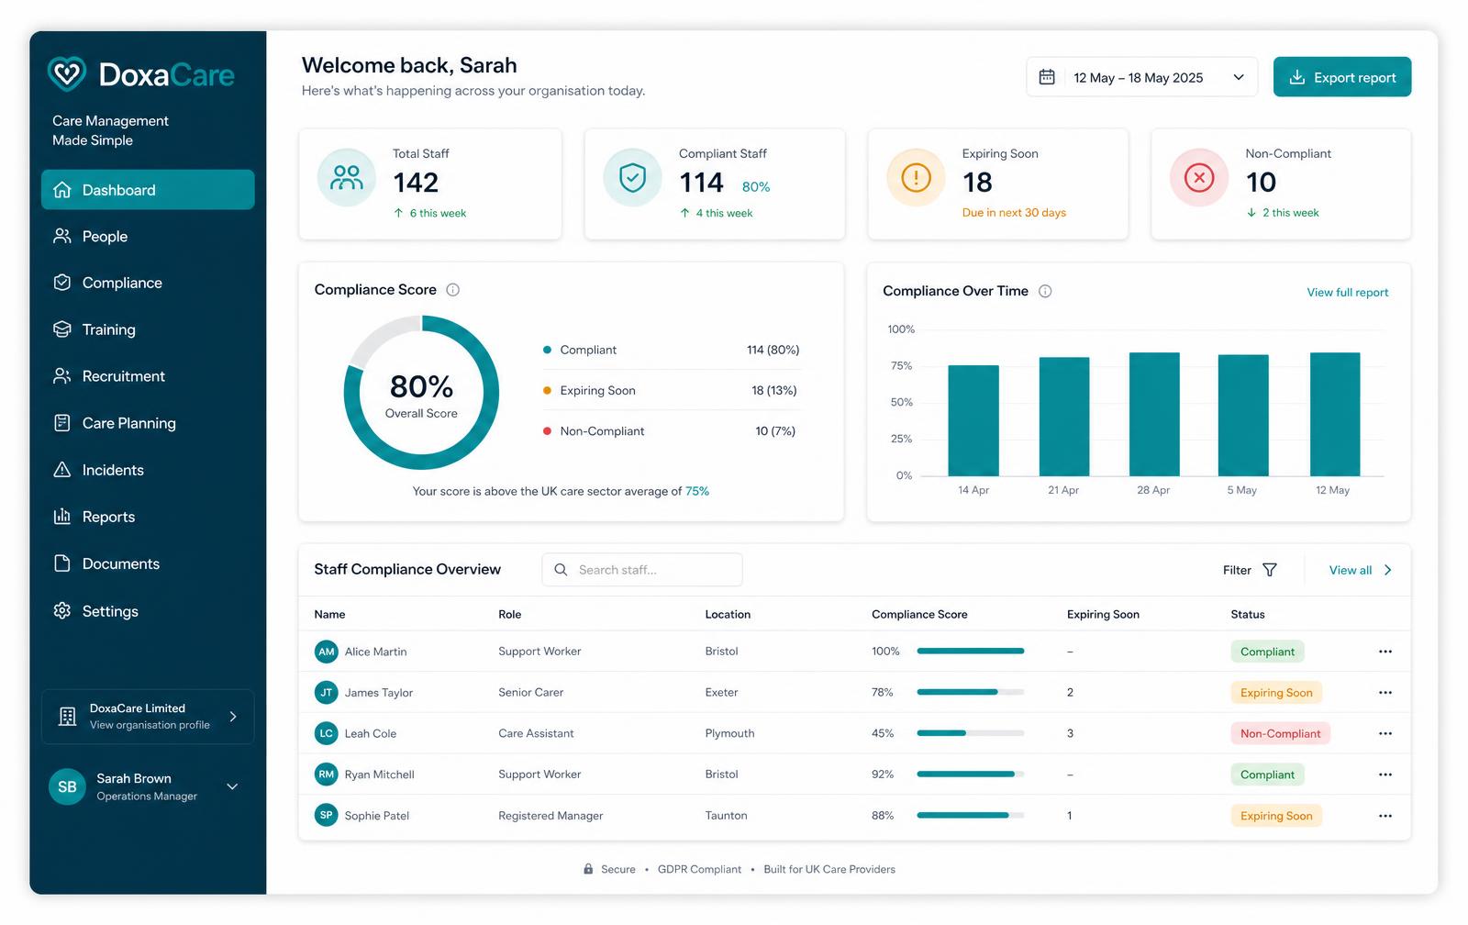
Task: Open row options for James Taylor
Action: tap(1385, 693)
